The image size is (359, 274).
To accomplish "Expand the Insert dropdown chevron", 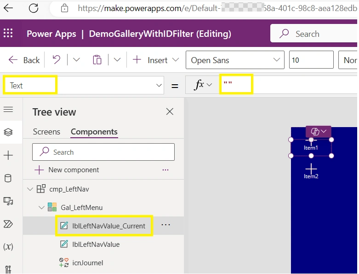I will click(x=176, y=60).
